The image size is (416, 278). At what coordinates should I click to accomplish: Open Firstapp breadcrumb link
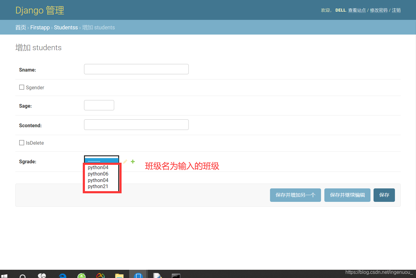[x=40, y=28]
